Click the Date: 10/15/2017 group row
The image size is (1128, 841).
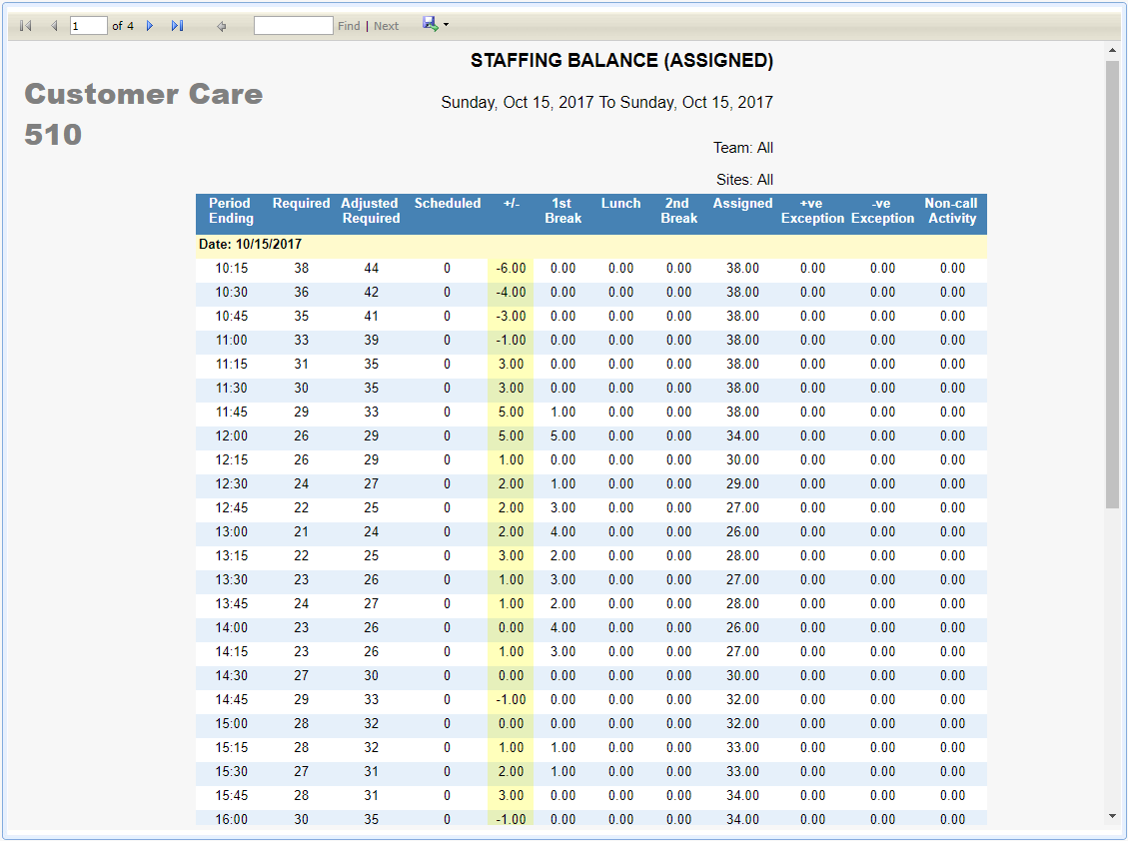point(251,245)
